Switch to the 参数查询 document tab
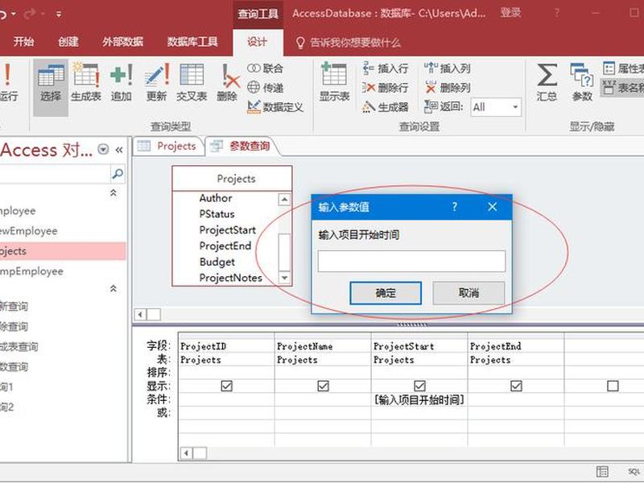Screen dimensions: 644x483 242,146
